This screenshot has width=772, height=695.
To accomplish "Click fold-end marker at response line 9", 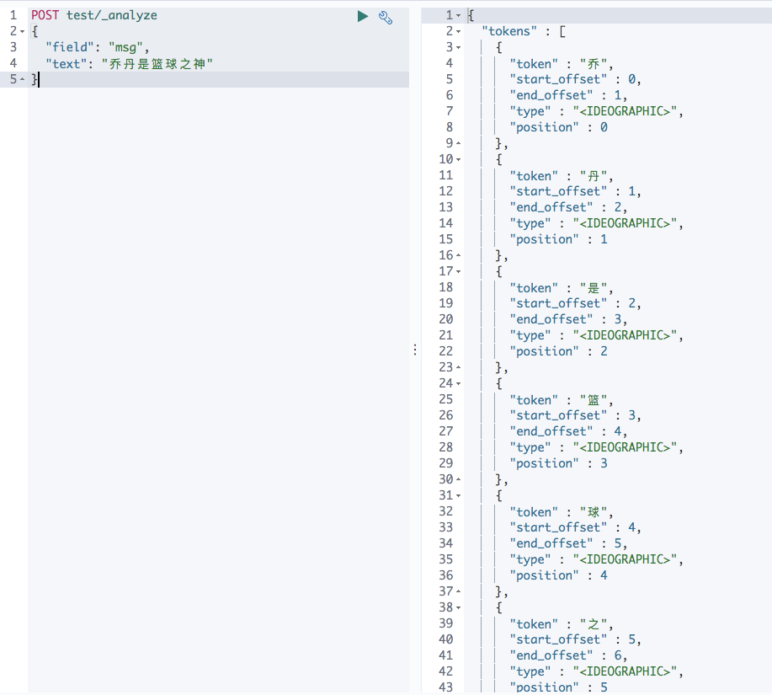I will [458, 143].
